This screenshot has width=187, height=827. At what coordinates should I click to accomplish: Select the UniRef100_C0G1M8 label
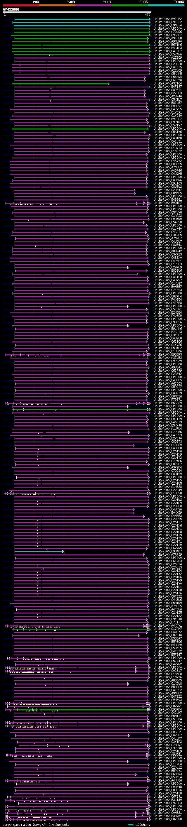[x=168, y=138]
